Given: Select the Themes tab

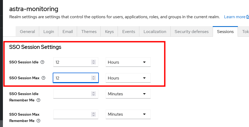Looking at the screenshot, I should (89, 32).
